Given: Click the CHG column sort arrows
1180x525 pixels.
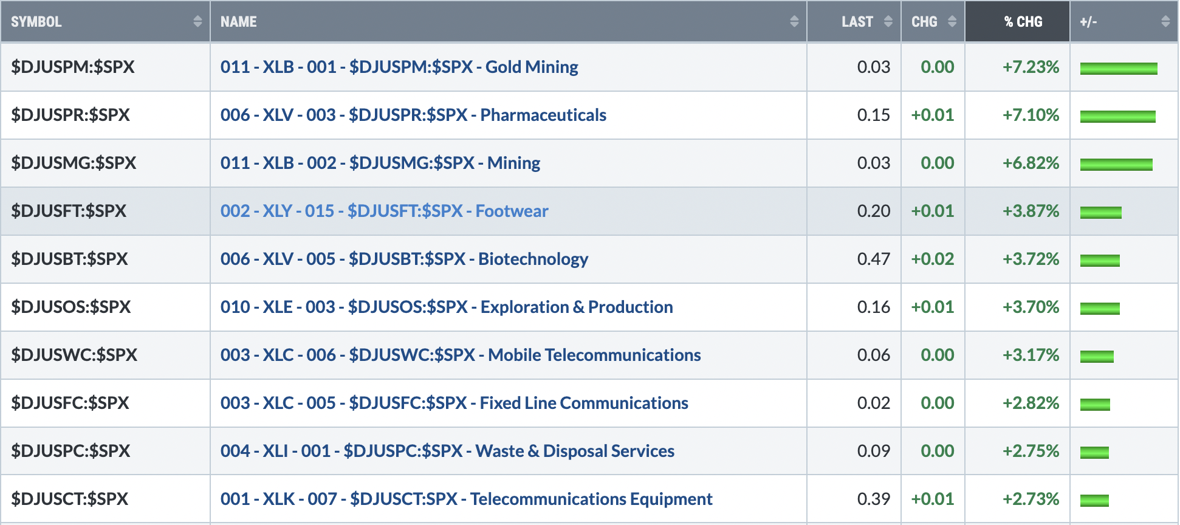Looking at the screenshot, I should click(952, 21).
